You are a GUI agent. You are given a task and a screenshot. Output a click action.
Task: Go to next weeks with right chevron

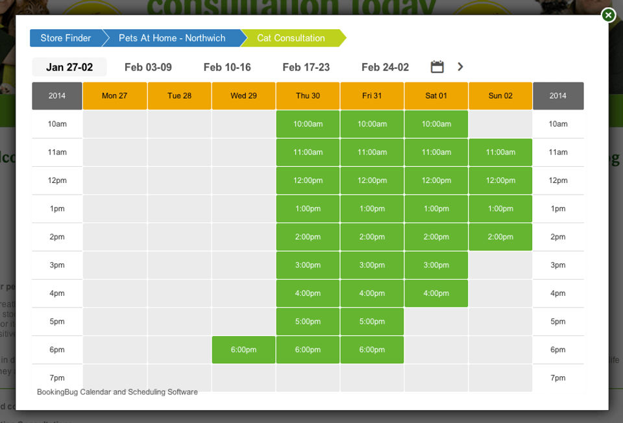(460, 67)
